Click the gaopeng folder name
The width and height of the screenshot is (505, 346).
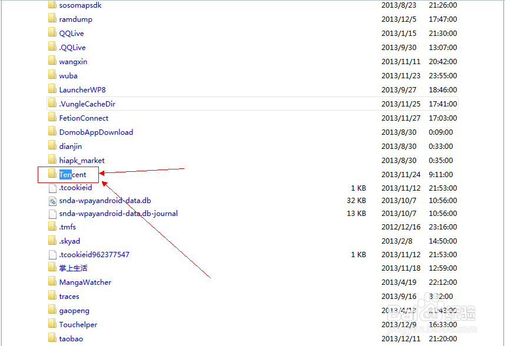click(x=74, y=311)
